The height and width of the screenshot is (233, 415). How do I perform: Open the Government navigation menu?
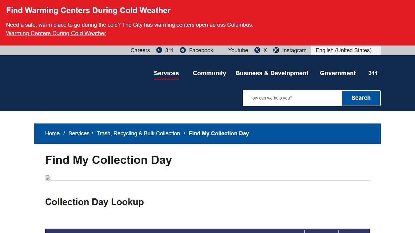click(x=338, y=73)
